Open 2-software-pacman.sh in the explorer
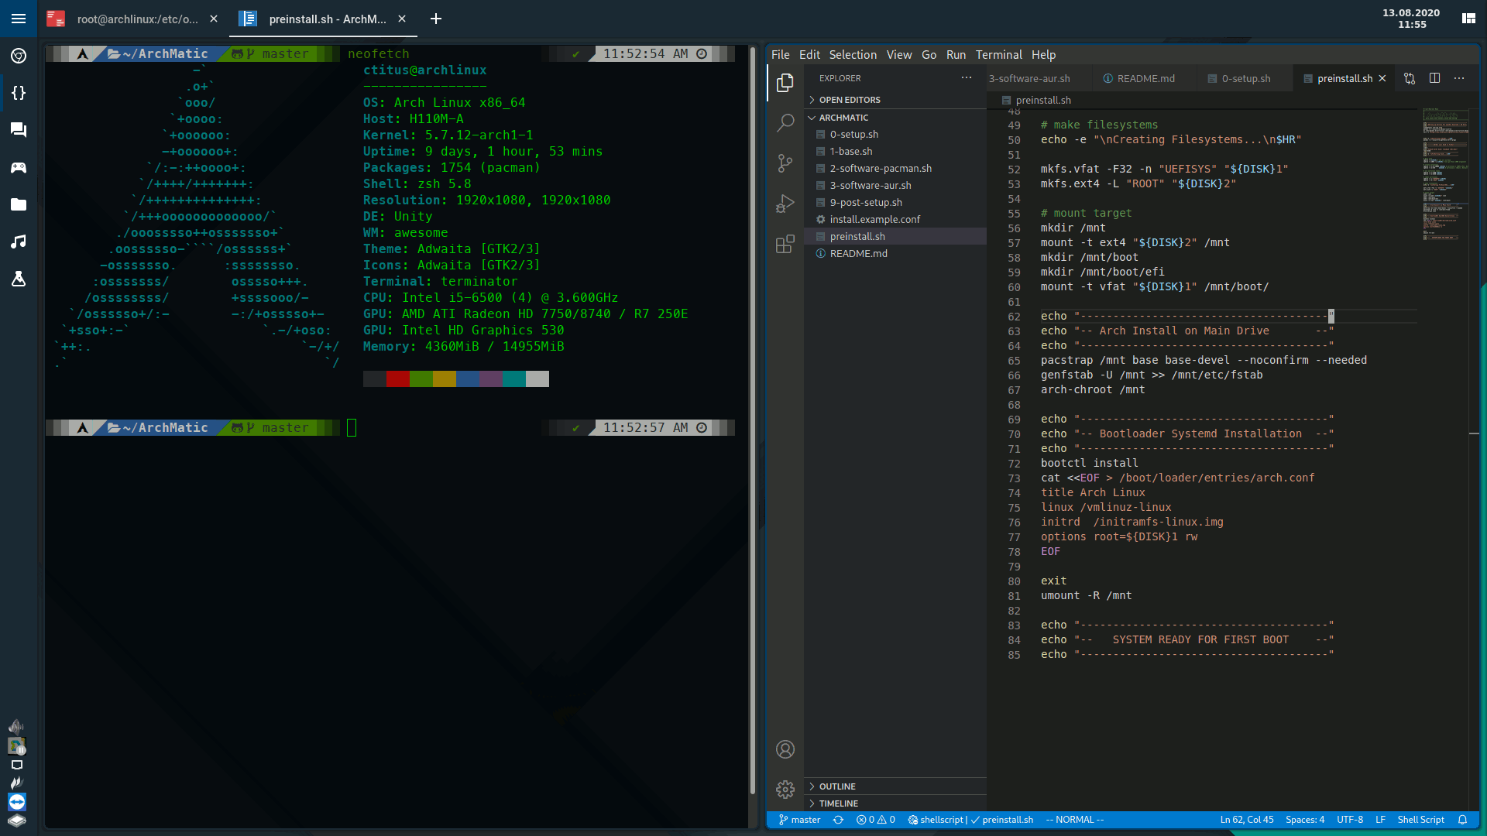 (881, 169)
